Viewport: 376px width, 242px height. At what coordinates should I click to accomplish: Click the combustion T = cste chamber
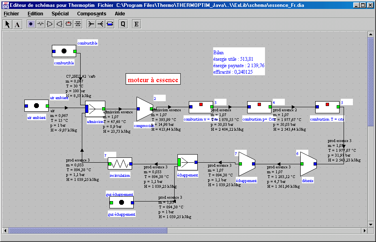[327, 107]
